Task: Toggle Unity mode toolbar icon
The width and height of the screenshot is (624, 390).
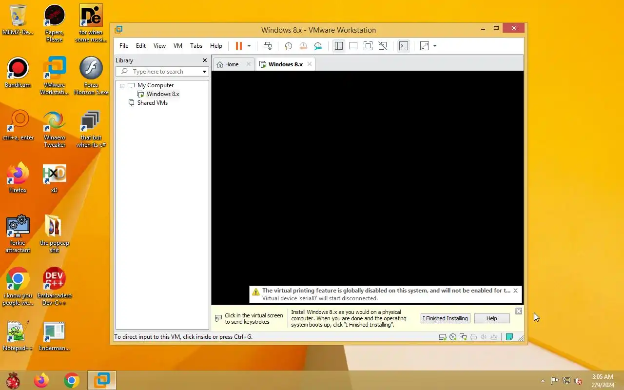Action: pyautogui.click(x=383, y=46)
